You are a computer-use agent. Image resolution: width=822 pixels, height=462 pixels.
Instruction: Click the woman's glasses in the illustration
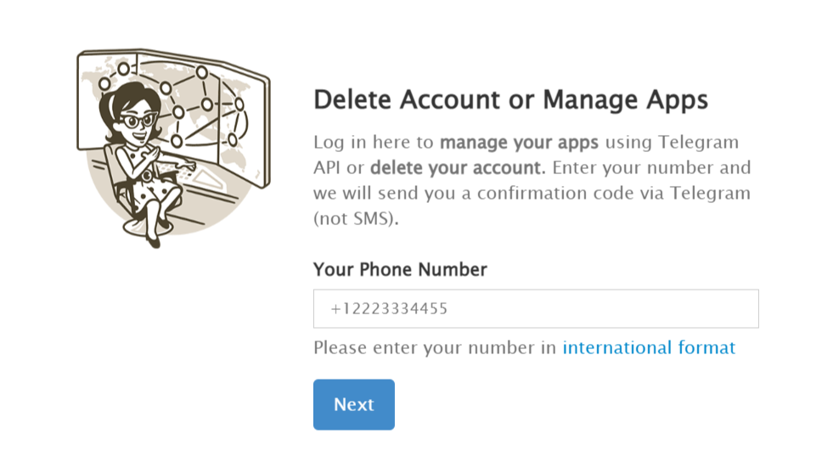click(138, 121)
